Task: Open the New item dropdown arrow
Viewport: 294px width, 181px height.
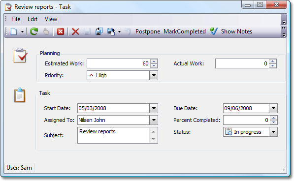Action: point(22,31)
